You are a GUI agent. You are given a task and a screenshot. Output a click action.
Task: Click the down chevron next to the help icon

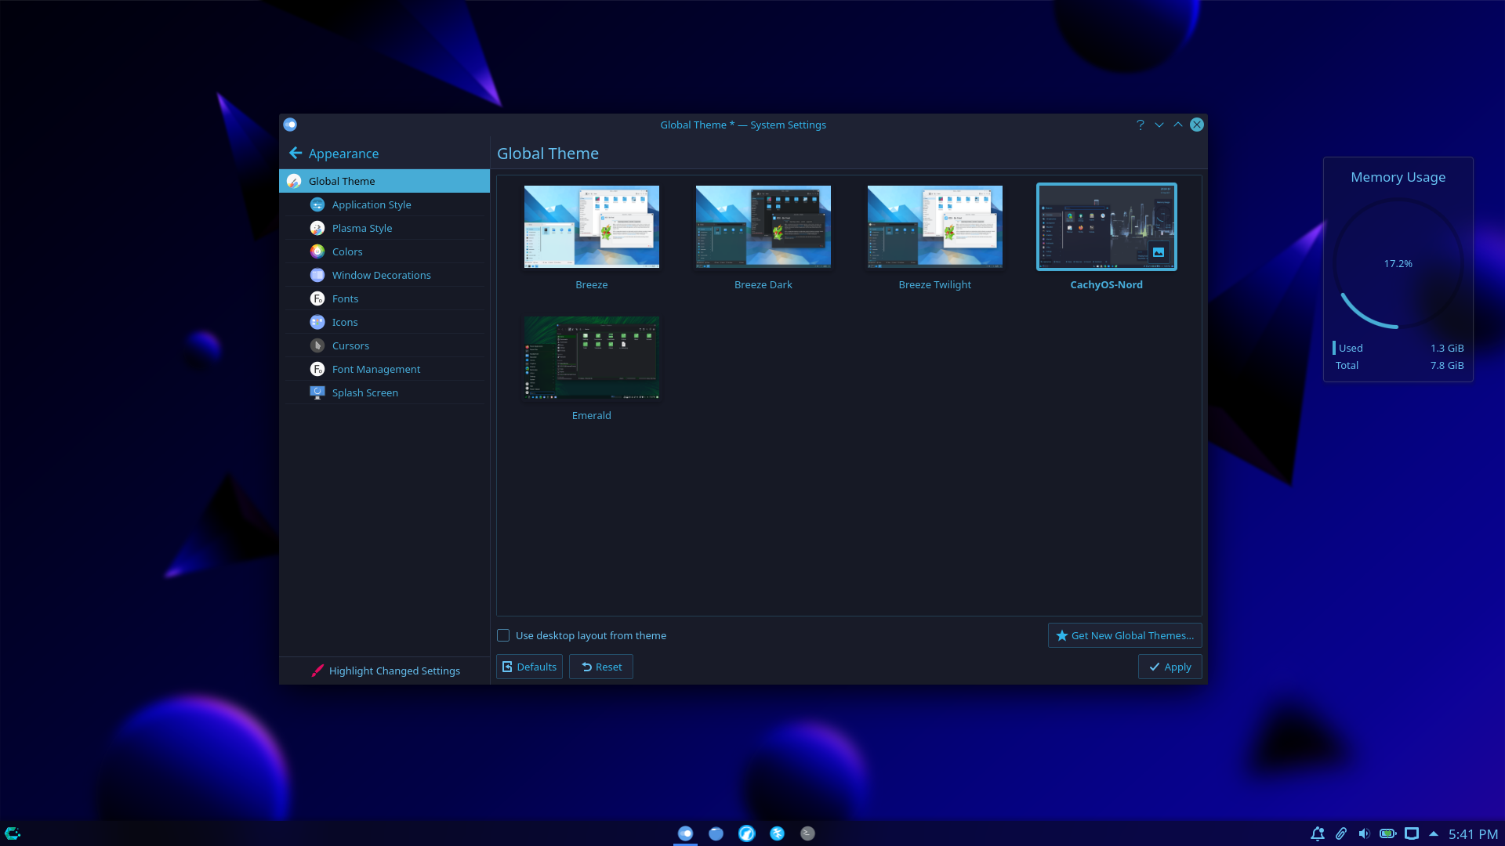click(1159, 125)
